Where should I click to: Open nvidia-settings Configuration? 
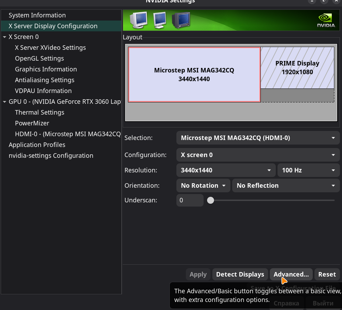(x=51, y=156)
